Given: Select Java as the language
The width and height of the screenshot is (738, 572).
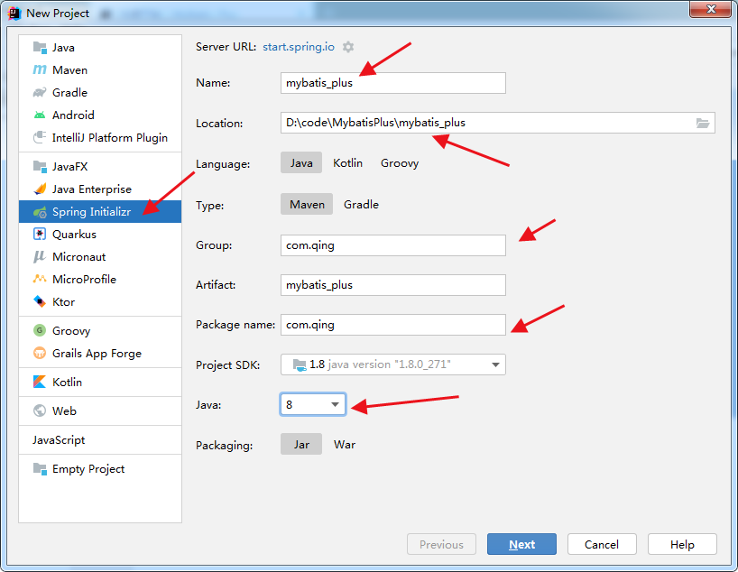Looking at the screenshot, I should click(301, 163).
